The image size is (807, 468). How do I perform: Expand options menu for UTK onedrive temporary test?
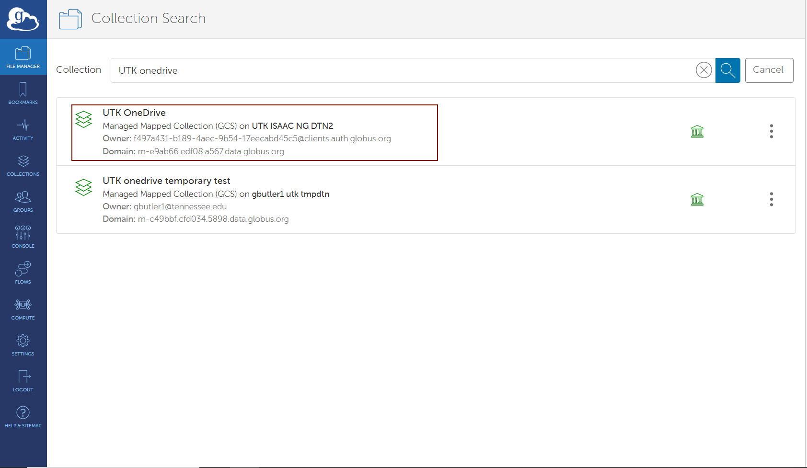pos(771,199)
